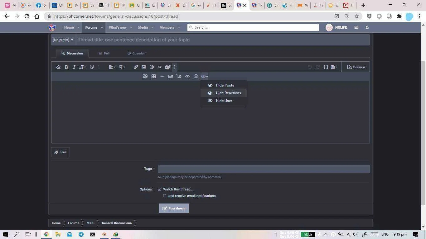Preview the thread post
The height and width of the screenshot is (239, 426).
pyautogui.click(x=356, y=67)
